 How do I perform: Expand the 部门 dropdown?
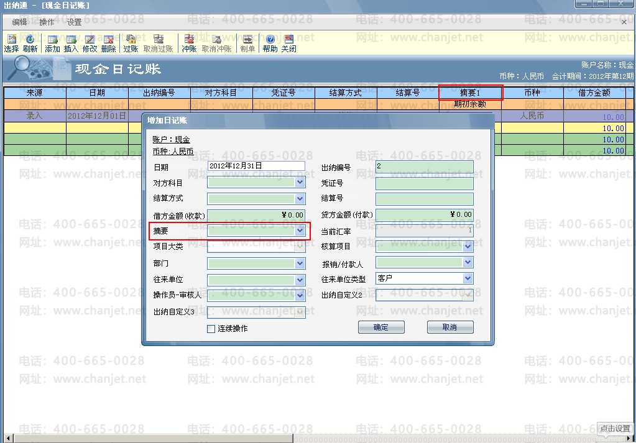tap(300, 263)
